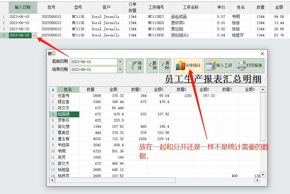Click the 撤销 undo filter button

pos(152,66)
